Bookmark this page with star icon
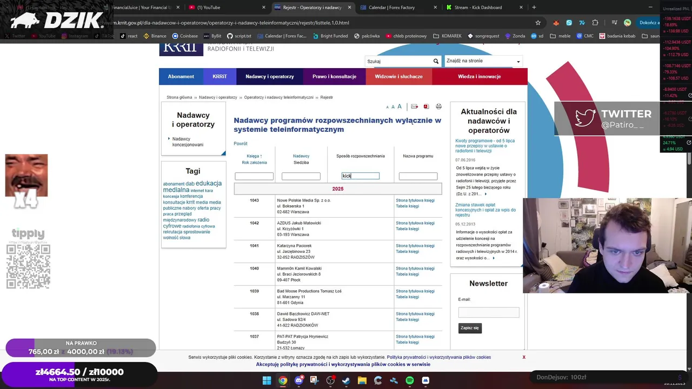This screenshot has width=692, height=389. point(538,23)
